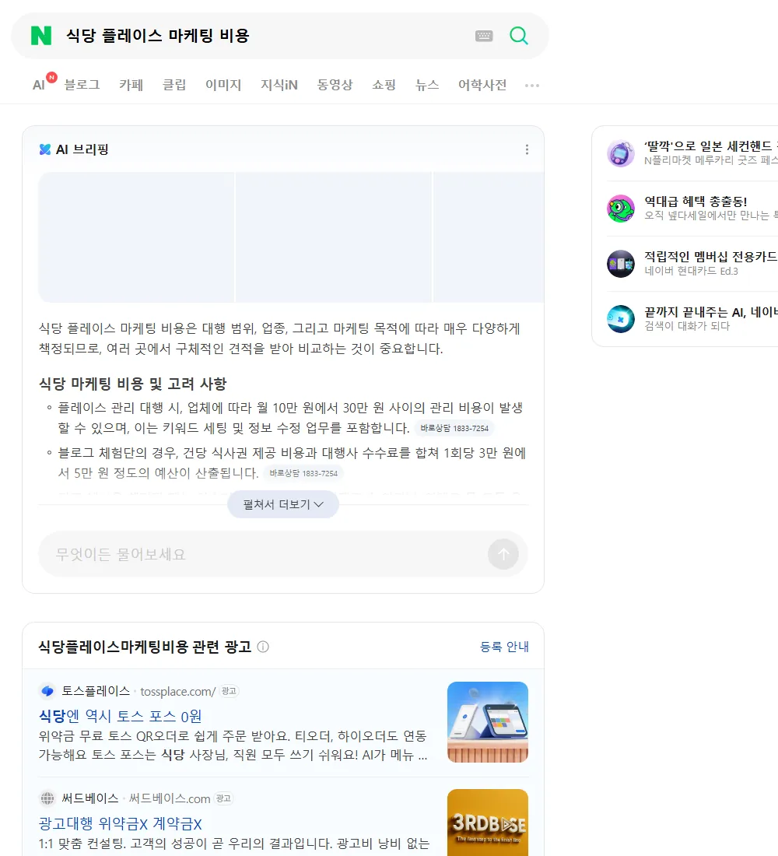Open the 등록 안내 link
This screenshot has height=856, width=778.
coord(504,647)
